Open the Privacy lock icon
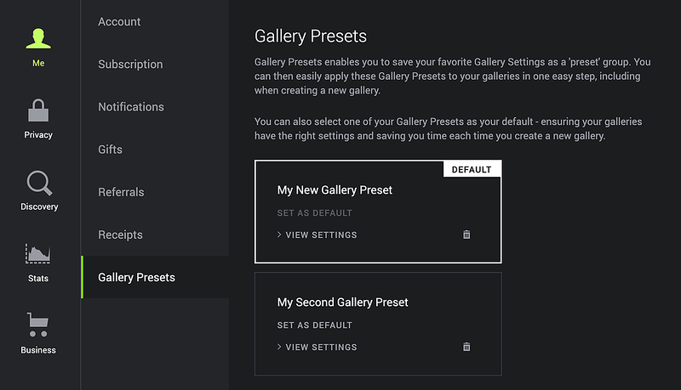Image resolution: width=681 pixels, height=390 pixels. (38, 110)
